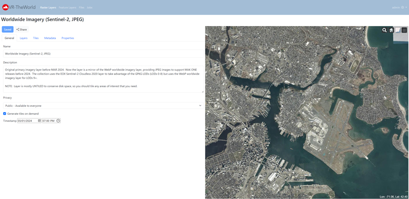Open the admin user dropdown menu
The height and width of the screenshot is (199, 409).
coord(399,8)
